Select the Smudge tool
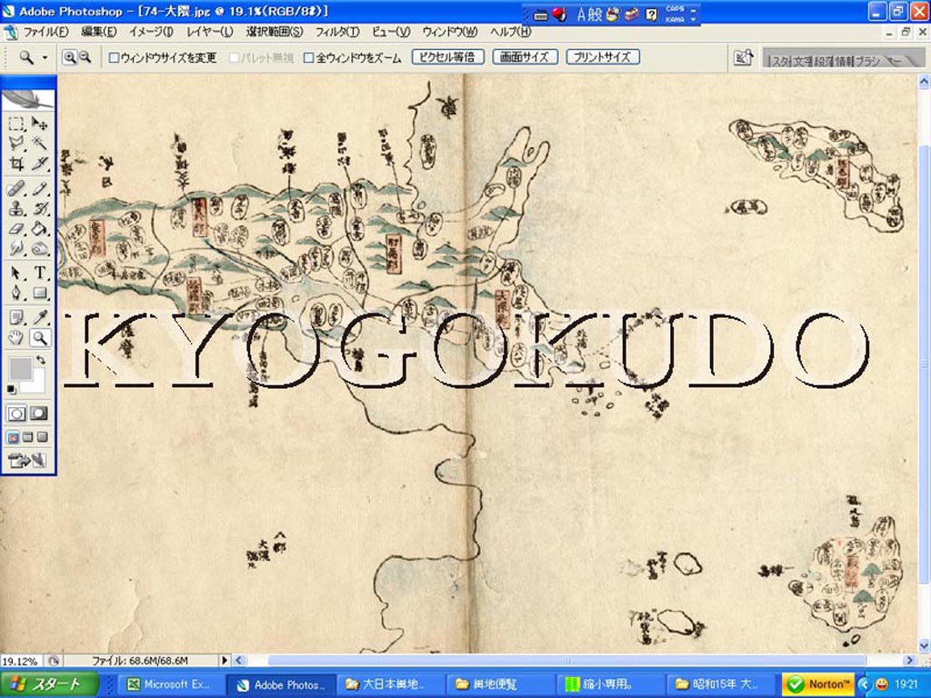Image resolution: width=931 pixels, height=698 pixels. 16,248
